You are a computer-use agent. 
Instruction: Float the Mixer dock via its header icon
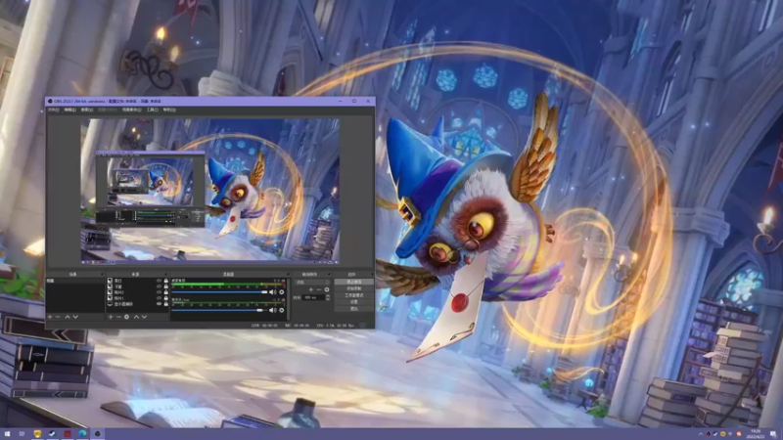288,275
